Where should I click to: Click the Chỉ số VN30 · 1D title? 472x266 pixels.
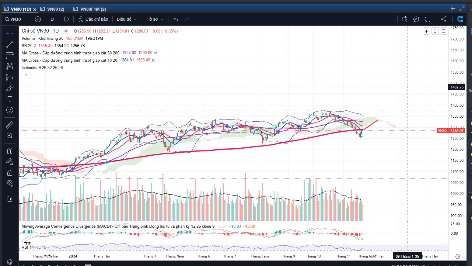tap(40, 31)
